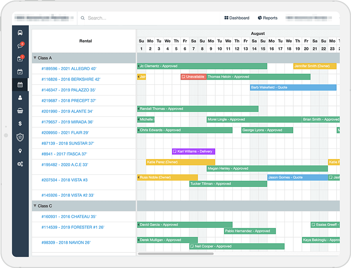This screenshot has width=351, height=268.
Task: Collapse the Class C section
Action: point(35,206)
